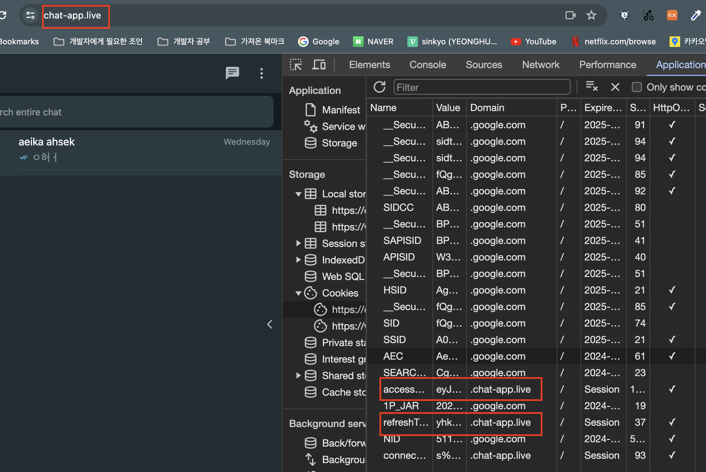Open the 가져온 북마크 bookmark folder

(255, 42)
